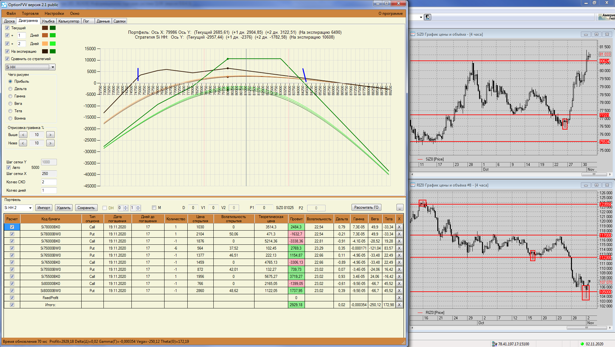Click the Импорт button
The width and height of the screenshot is (615, 347).
[x=44, y=208]
